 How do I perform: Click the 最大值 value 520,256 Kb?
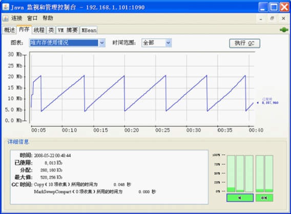pyautogui.click(x=51, y=177)
